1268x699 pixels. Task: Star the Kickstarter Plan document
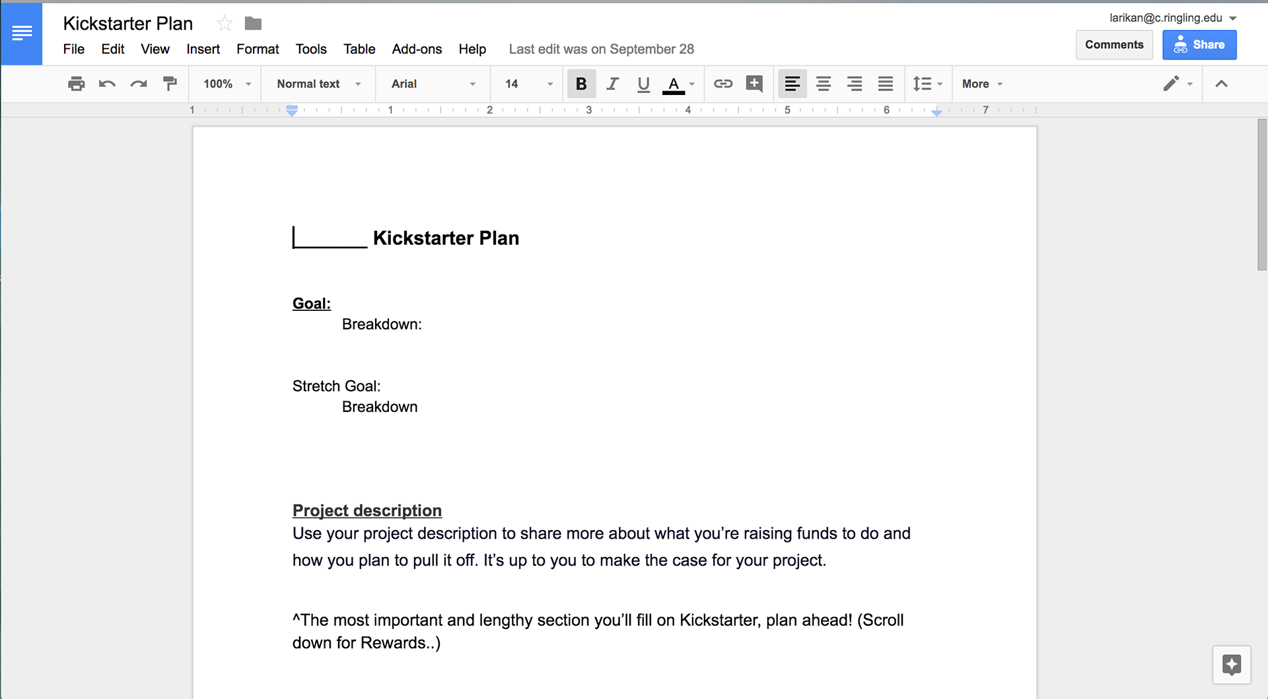(225, 24)
